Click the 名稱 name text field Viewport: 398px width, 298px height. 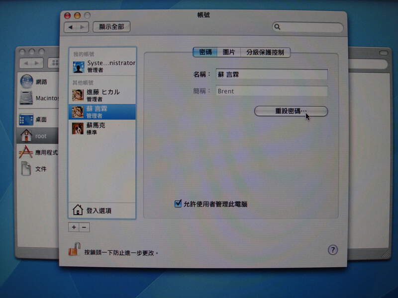pos(272,74)
